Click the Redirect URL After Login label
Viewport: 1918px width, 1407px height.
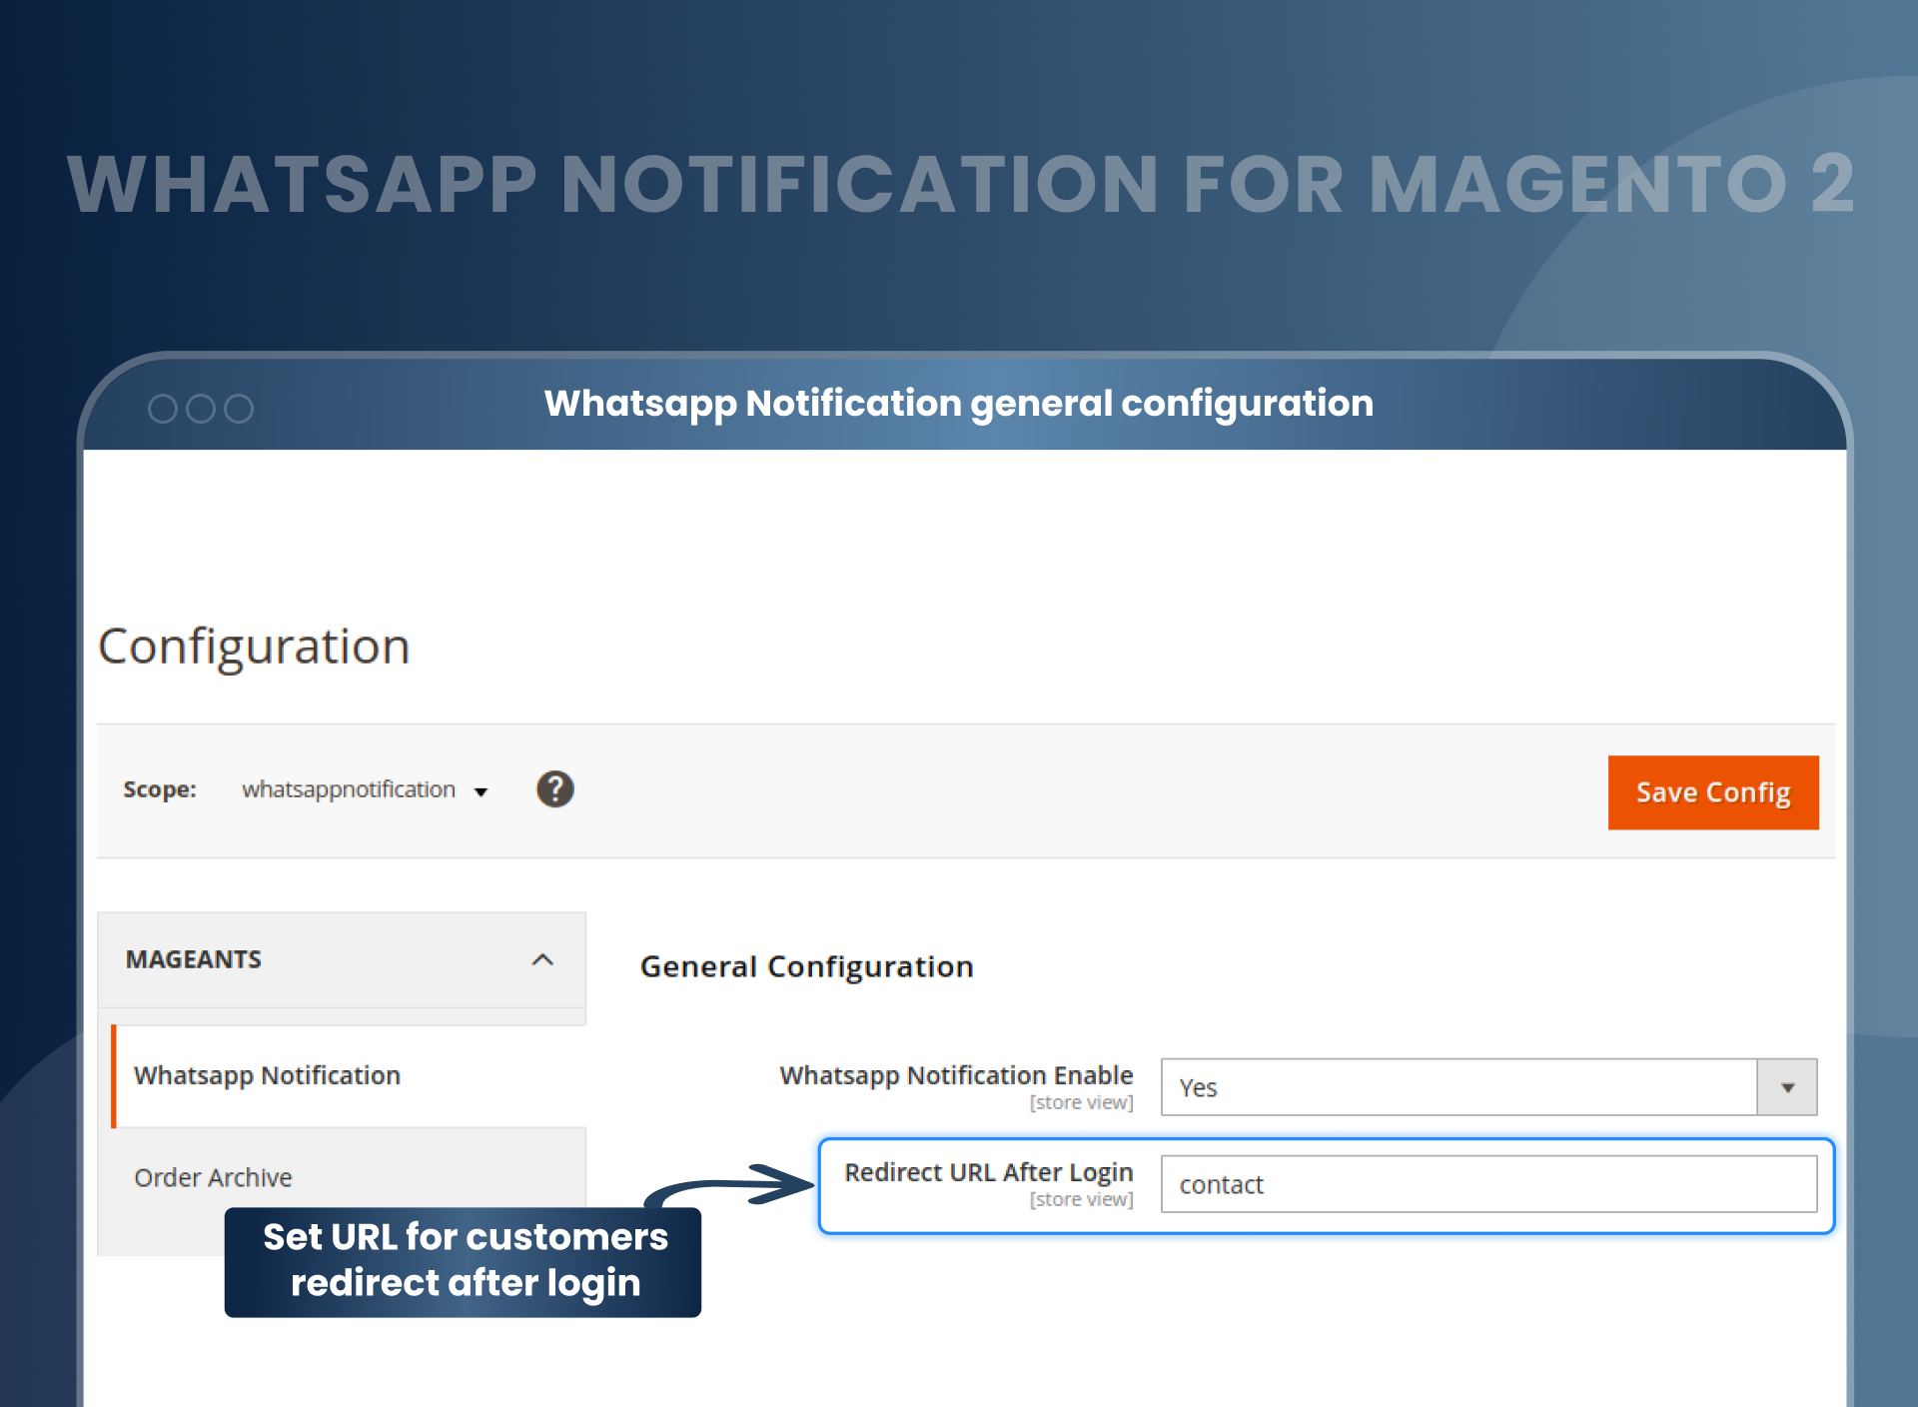point(988,1173)
